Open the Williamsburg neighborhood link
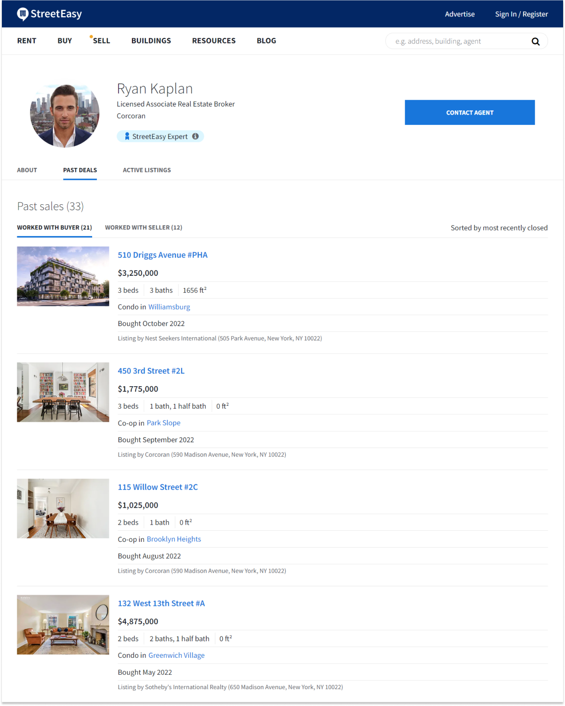Screen dimensions: 565x706 169,307
